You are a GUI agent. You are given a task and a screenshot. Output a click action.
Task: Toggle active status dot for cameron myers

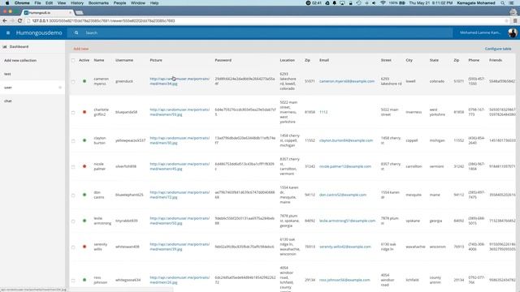point(84,81)
